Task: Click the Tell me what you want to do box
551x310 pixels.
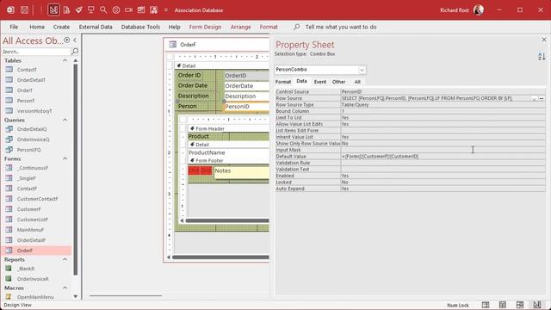Action: click(341, 27)
